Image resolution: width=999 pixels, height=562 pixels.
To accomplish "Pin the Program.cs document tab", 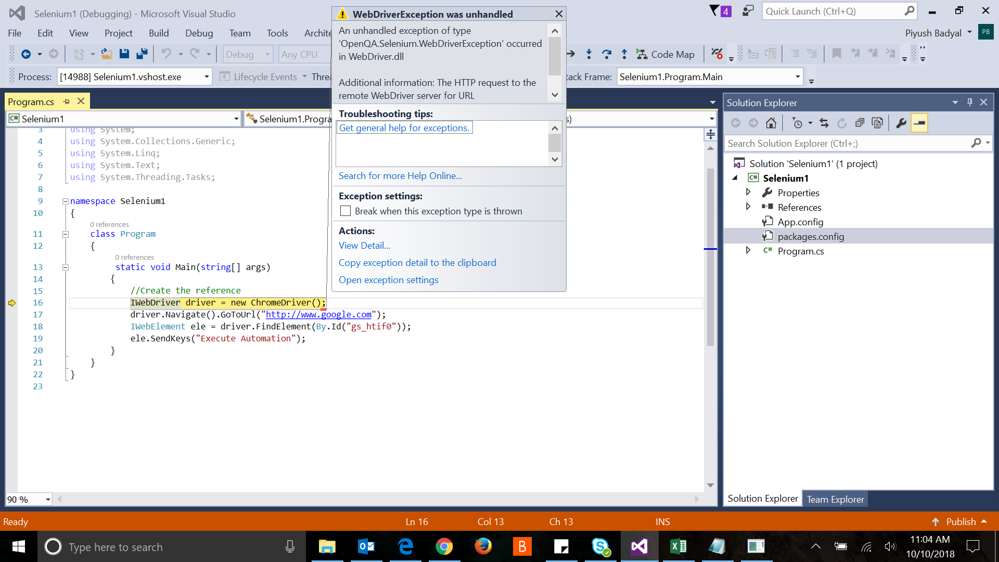I will pyautogui.click(x=67, y=101).
